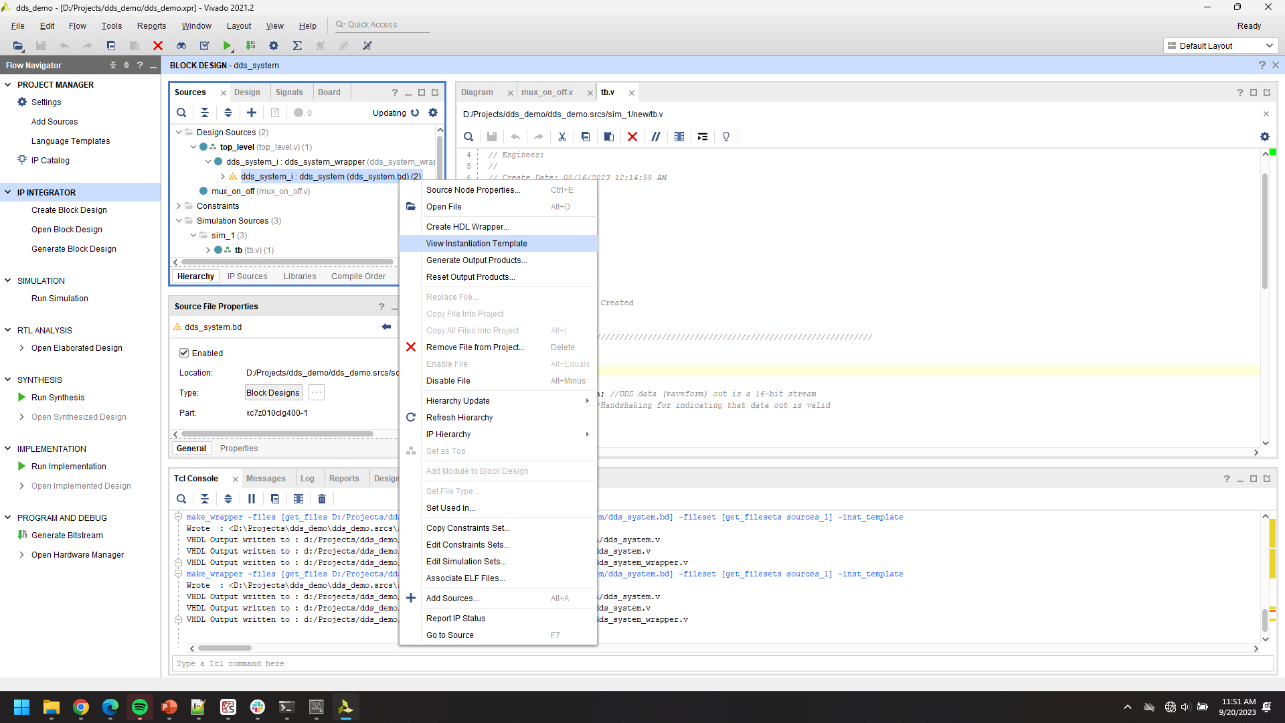Image resolution: width=1285 pixels, height=723 pixels.
Task: Click the back arrow in Source File Properties
Action: [x=386, y=327]
